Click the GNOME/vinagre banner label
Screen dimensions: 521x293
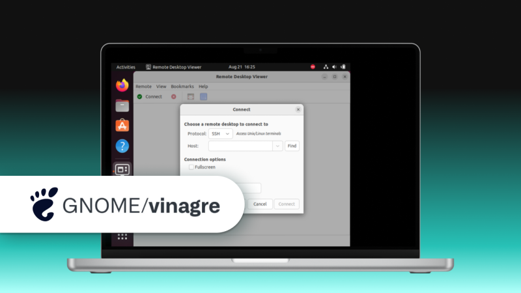[141, 206]
